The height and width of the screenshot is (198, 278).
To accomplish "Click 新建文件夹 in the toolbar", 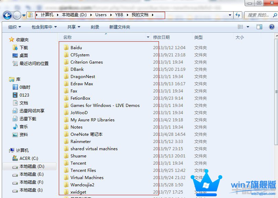I will tap(120, 27).
